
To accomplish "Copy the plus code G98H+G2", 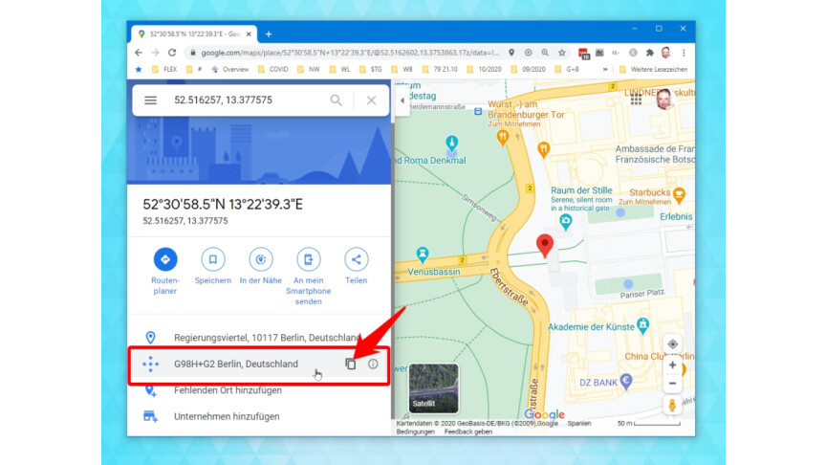I will coord(350,364).
